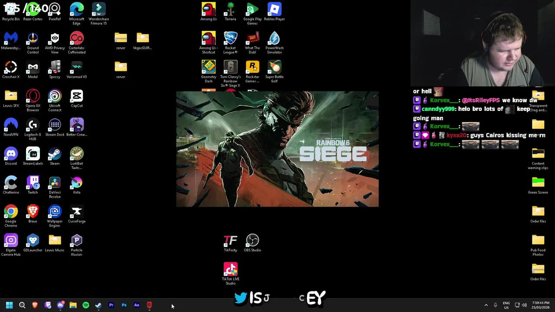Open TikTok LIVE Studio
This screenshot has width=555, height=312.
(x=231, y=274)
